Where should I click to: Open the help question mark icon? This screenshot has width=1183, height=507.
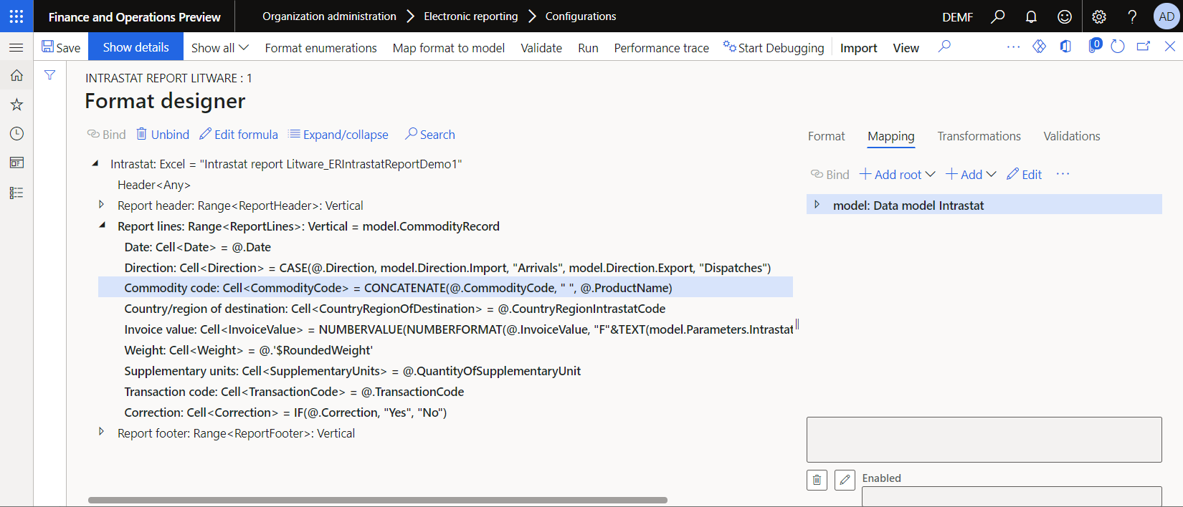1132,16
